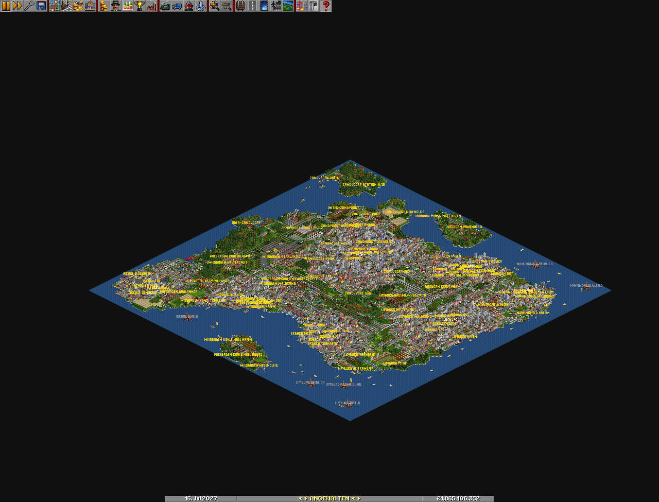Show the ship list icon
This screenshot has width=659, height=502.
[x=189, y=6]
